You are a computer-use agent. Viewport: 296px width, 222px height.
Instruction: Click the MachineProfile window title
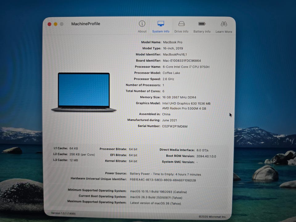pos(86,24)
